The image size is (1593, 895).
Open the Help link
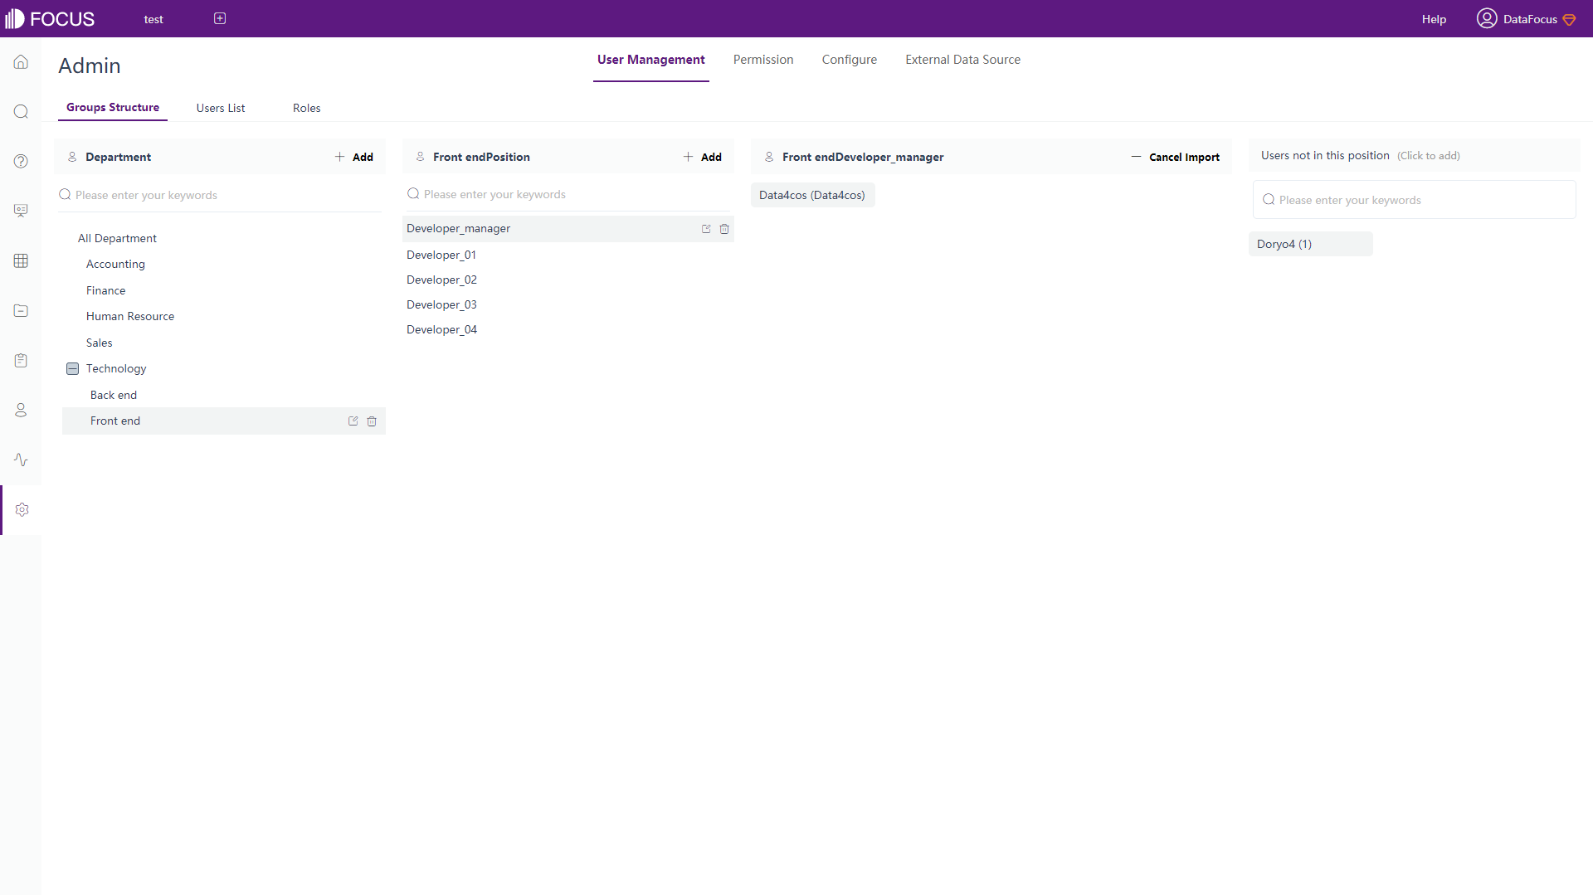pos(1434,19)
